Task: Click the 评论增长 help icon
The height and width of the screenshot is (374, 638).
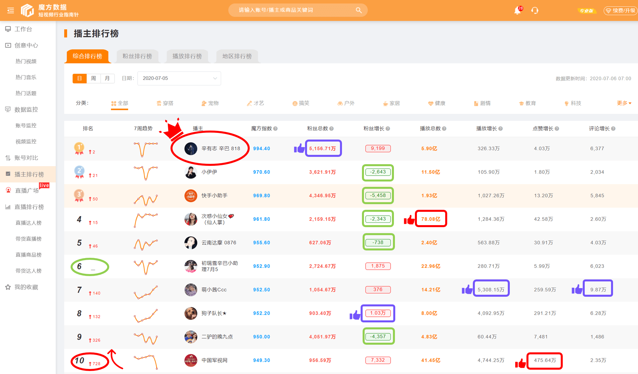Action: click(x=613, y=129)
